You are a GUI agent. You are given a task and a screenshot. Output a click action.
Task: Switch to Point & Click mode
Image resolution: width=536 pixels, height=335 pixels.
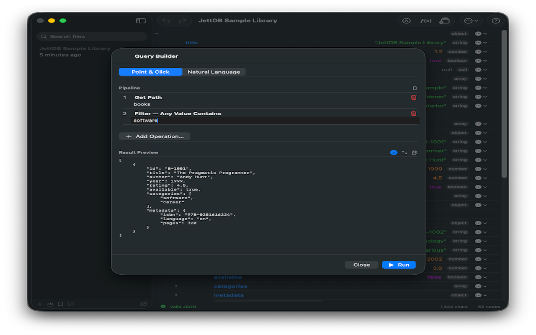click(x=150, y=72)
